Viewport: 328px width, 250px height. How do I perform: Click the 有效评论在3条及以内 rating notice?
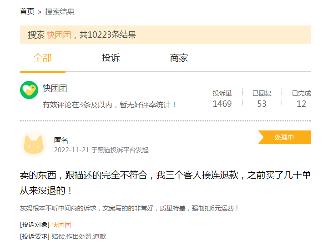point(109,105)
